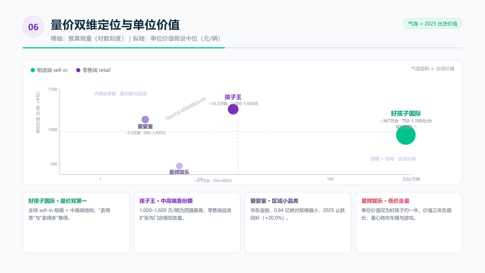
Task: Click the ~18.3万辆 · 1,000–1,600元 annotation
Action: (x=233, y=104)
